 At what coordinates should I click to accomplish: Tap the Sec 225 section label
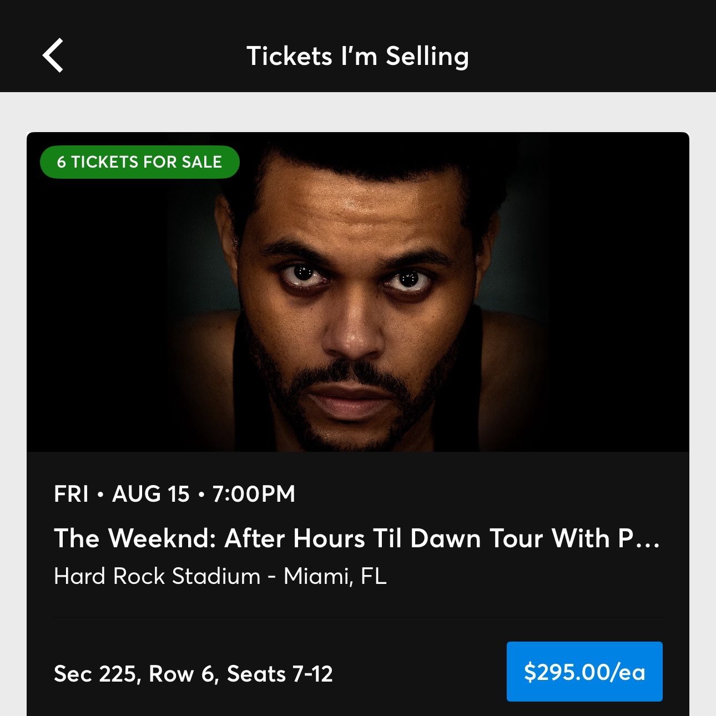95,674
